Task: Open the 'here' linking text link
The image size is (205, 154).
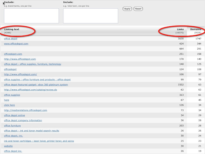Action: point(6,100)
